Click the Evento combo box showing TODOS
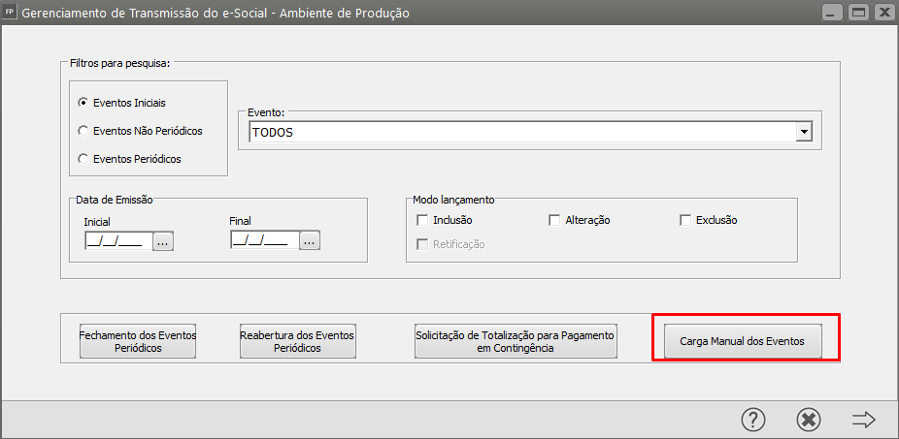 click(531, 132)
